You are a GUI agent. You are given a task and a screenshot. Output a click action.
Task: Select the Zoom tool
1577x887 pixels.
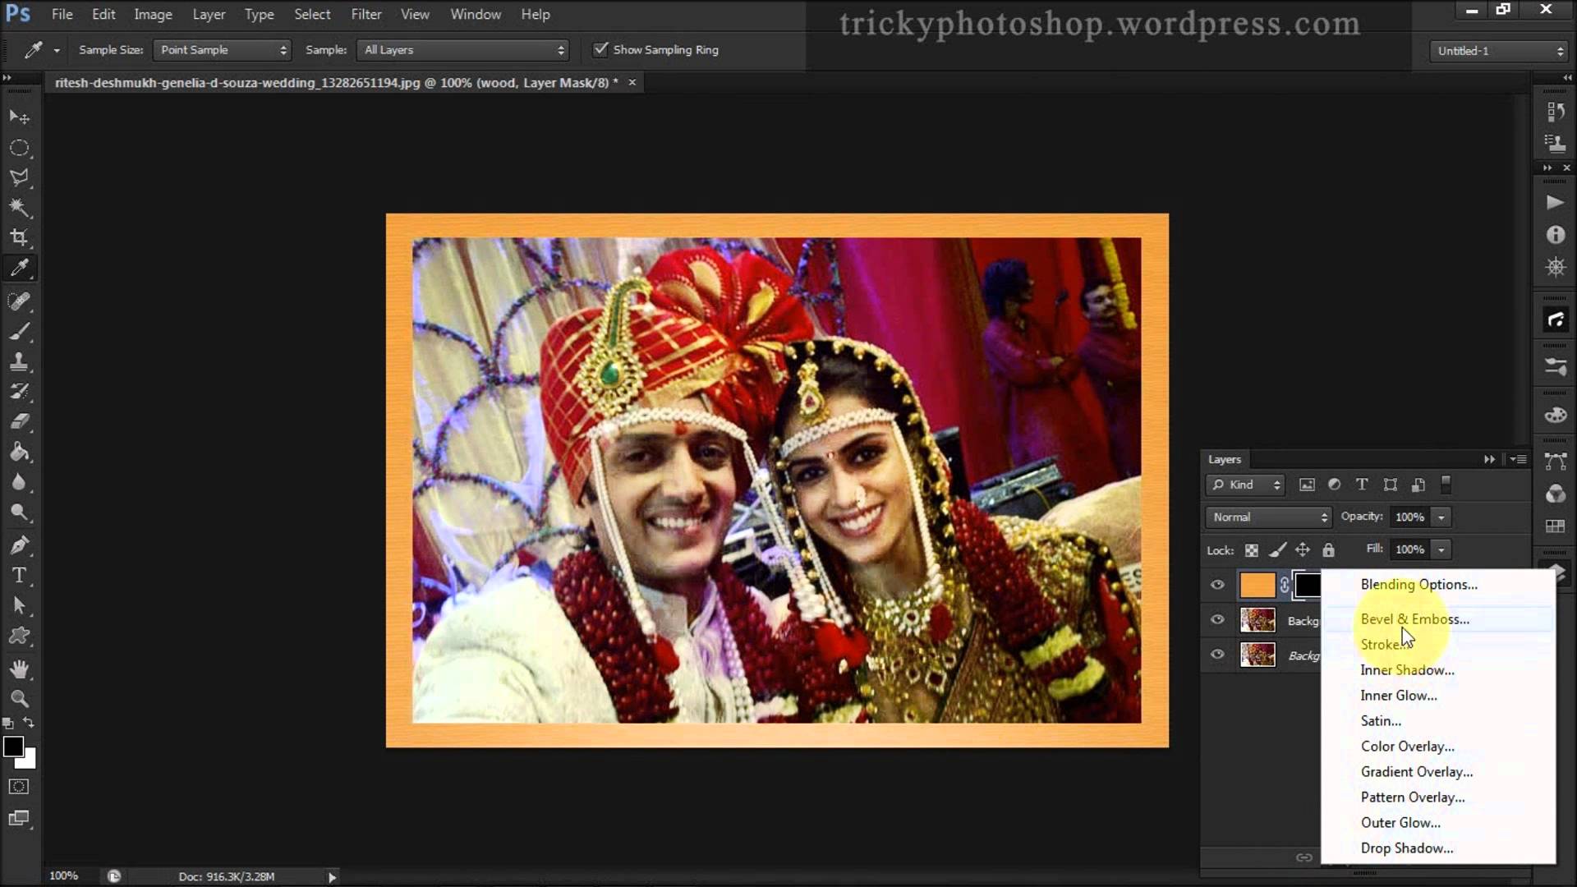[19, 699]
